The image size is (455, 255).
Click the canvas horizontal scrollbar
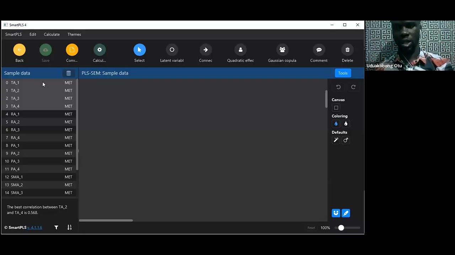pyautogui.click(x=106, y=220)
